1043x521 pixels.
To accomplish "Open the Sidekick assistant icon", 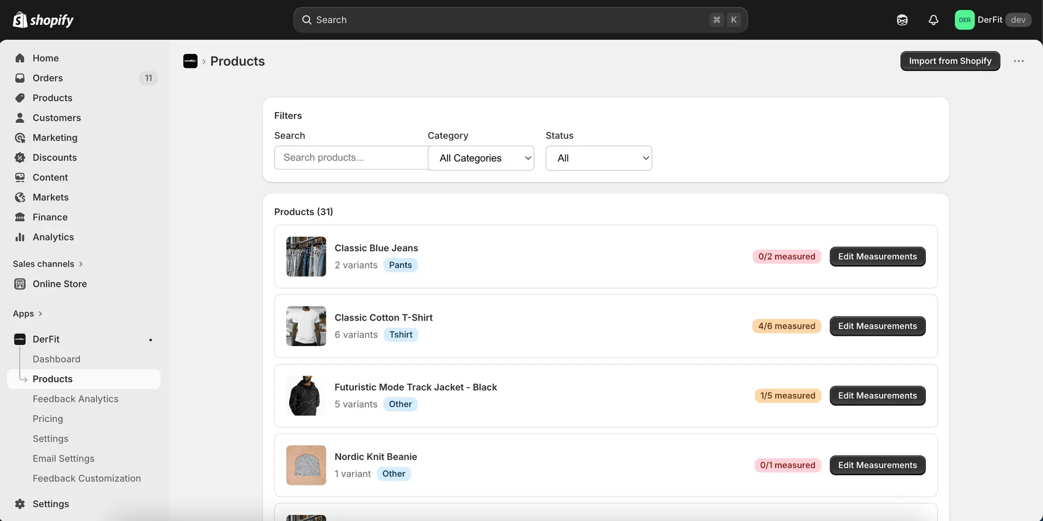I will point(902,20).
